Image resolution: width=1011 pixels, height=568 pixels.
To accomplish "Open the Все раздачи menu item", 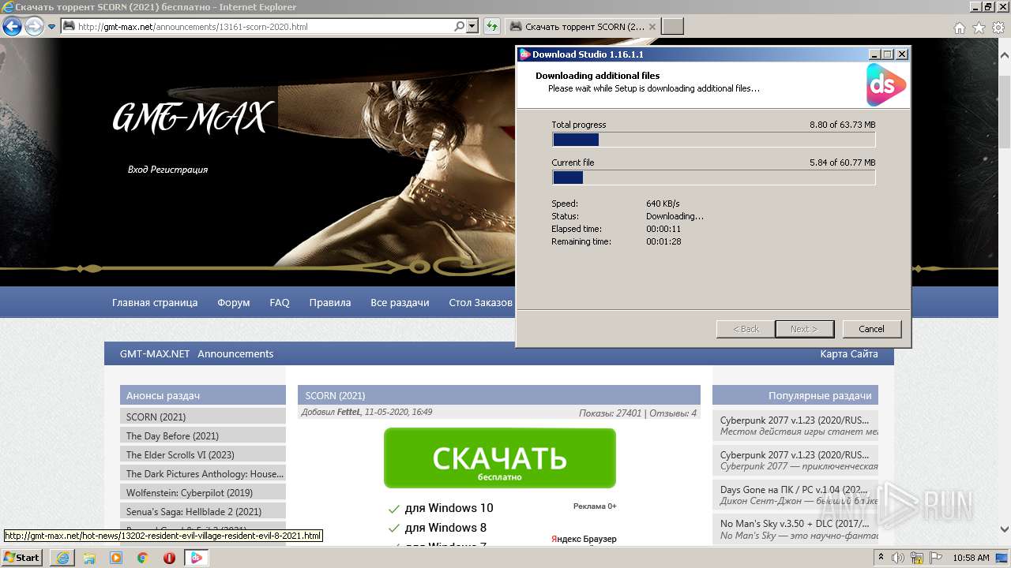I will (400, 302).
